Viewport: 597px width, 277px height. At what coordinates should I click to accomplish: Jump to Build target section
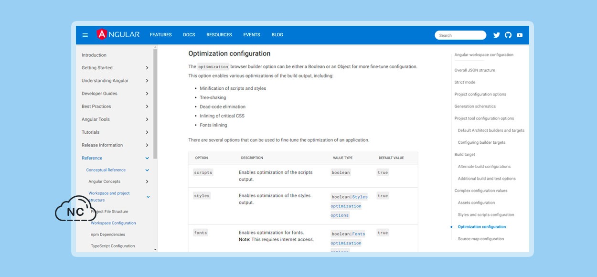(x=465, y=155)
